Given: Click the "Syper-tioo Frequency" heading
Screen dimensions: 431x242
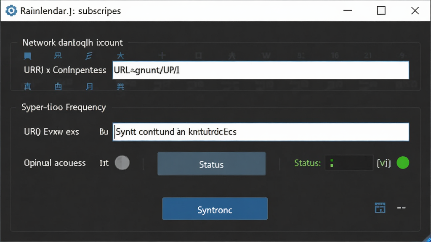Looking at the screenshot, I should [x=64, y=107].
